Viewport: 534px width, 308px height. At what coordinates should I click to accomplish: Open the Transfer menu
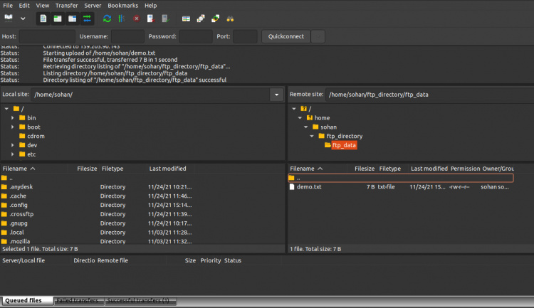tap(66, 5)
